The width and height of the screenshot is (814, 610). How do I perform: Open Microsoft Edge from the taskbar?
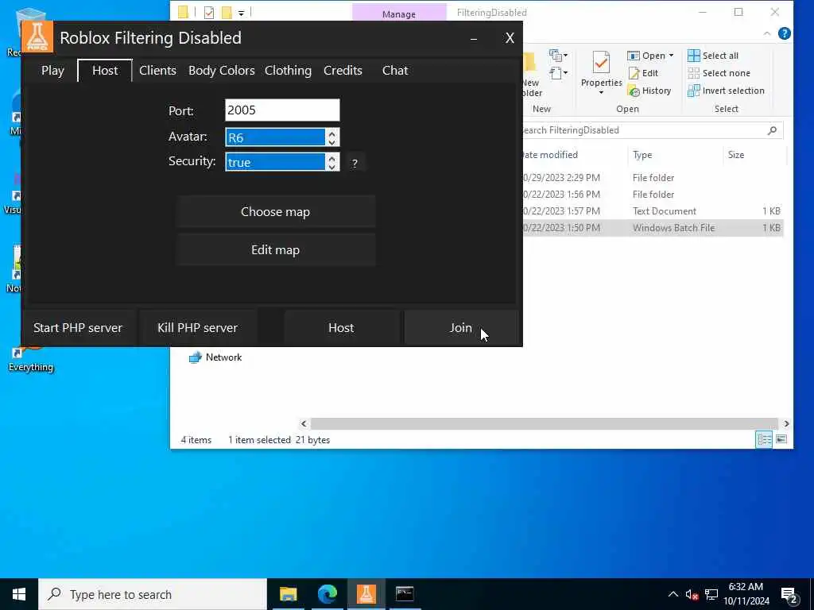(x=327, y=594)
